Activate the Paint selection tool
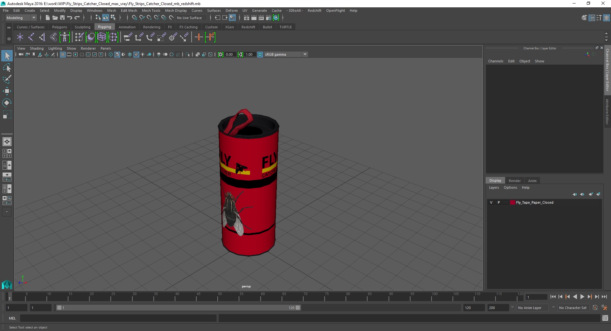Screen dimensions: 611x331 click(x=7, y=79)
